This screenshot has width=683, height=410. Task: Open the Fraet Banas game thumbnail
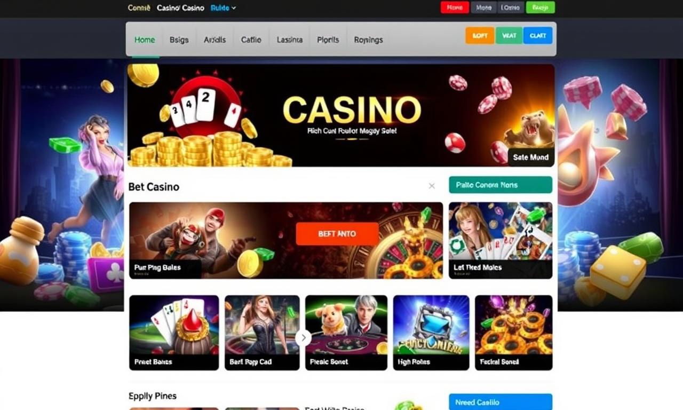point(174,333)
